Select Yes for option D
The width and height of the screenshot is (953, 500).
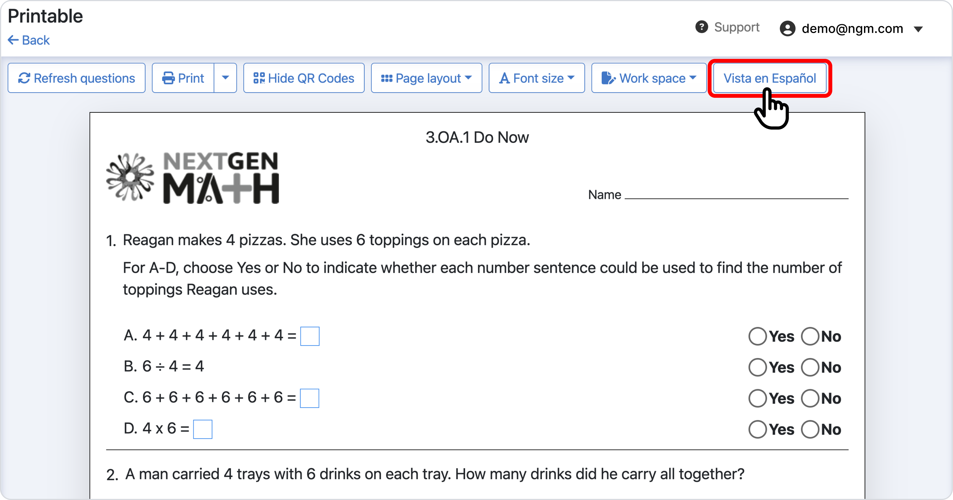pos(757,429)
